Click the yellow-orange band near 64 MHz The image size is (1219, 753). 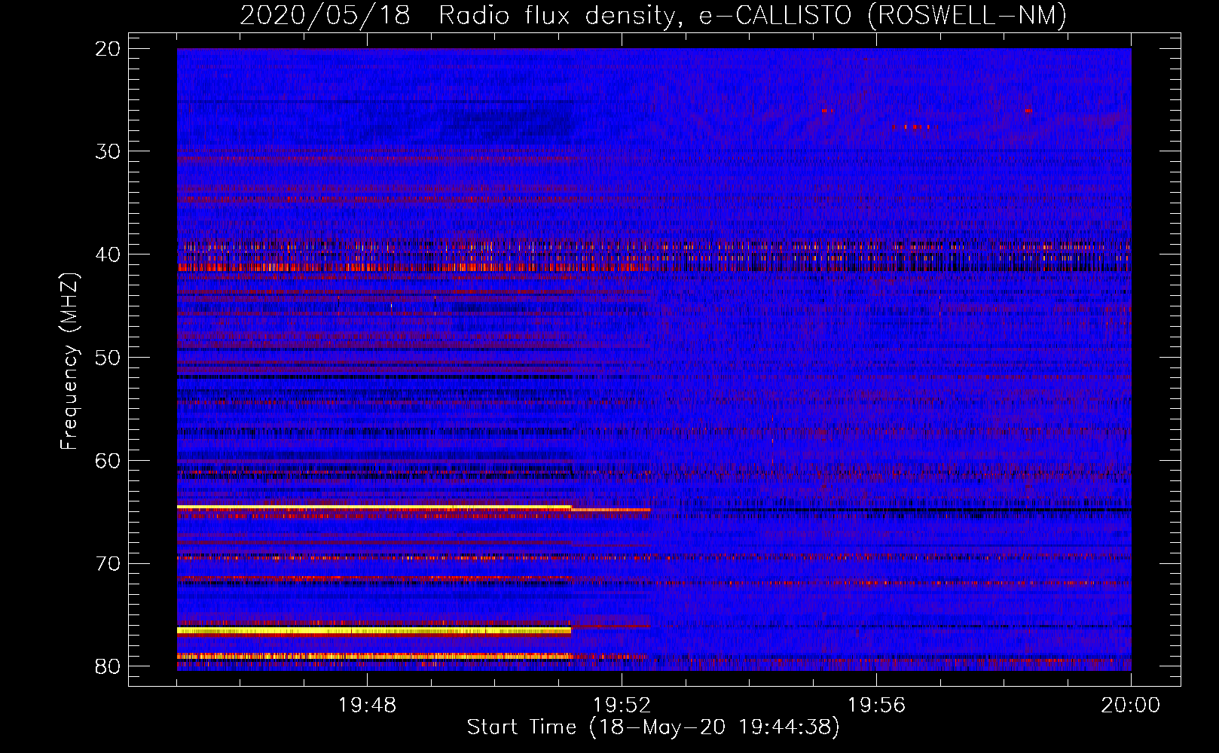coord(373,508)
